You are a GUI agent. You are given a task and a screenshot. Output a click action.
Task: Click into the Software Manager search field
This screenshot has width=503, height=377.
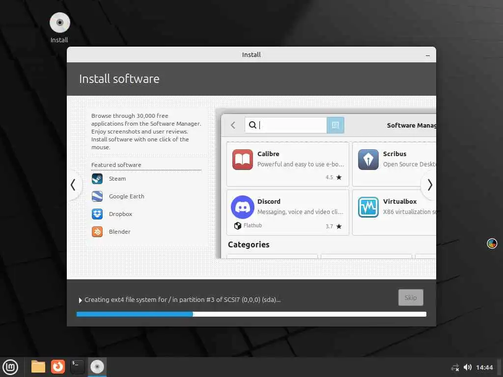point(286,125)
